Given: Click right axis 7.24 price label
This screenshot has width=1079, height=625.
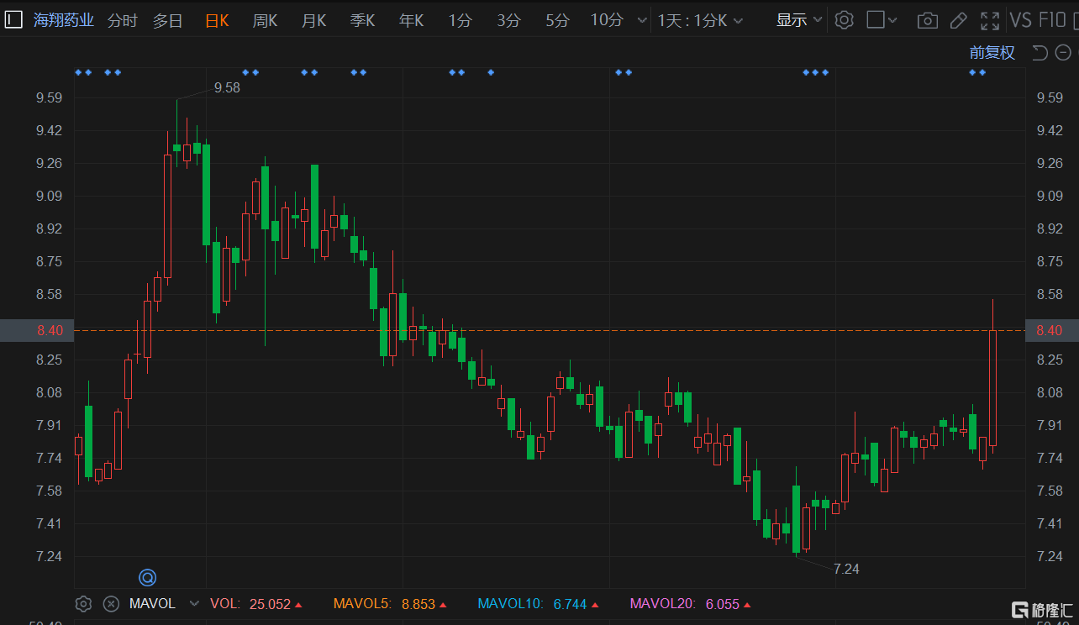Looking at the screenshot, I should click(1050, 557).
